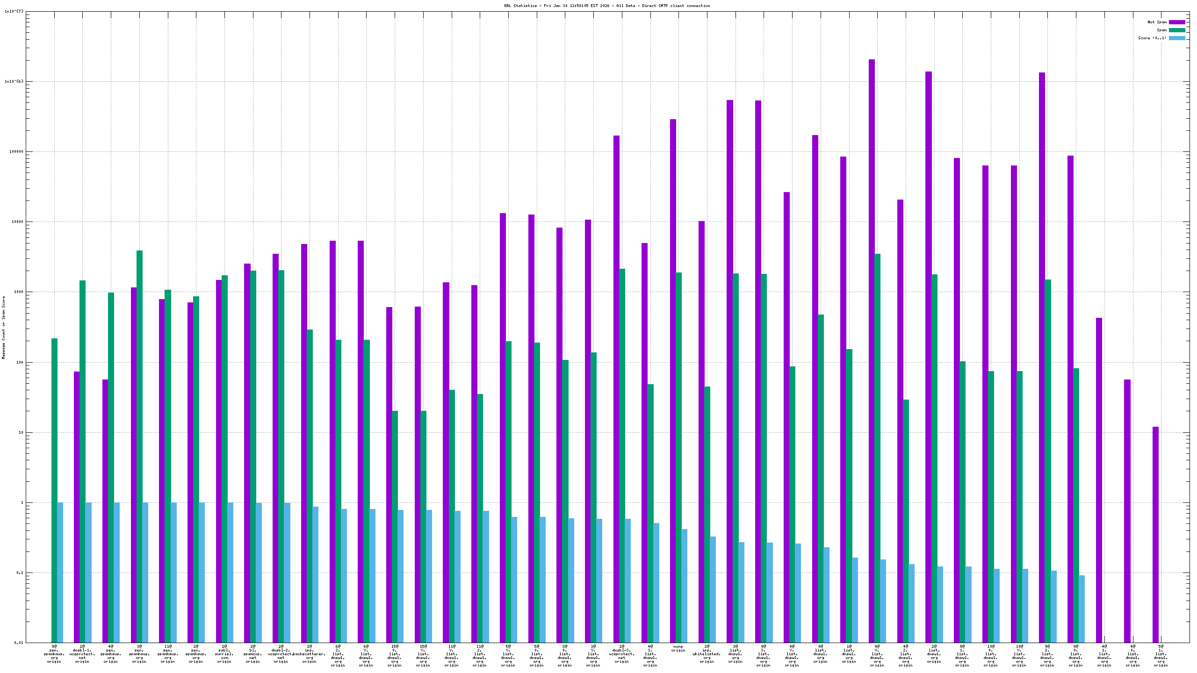Select the 'none origin' x-axis label

(x=678, y=649)
